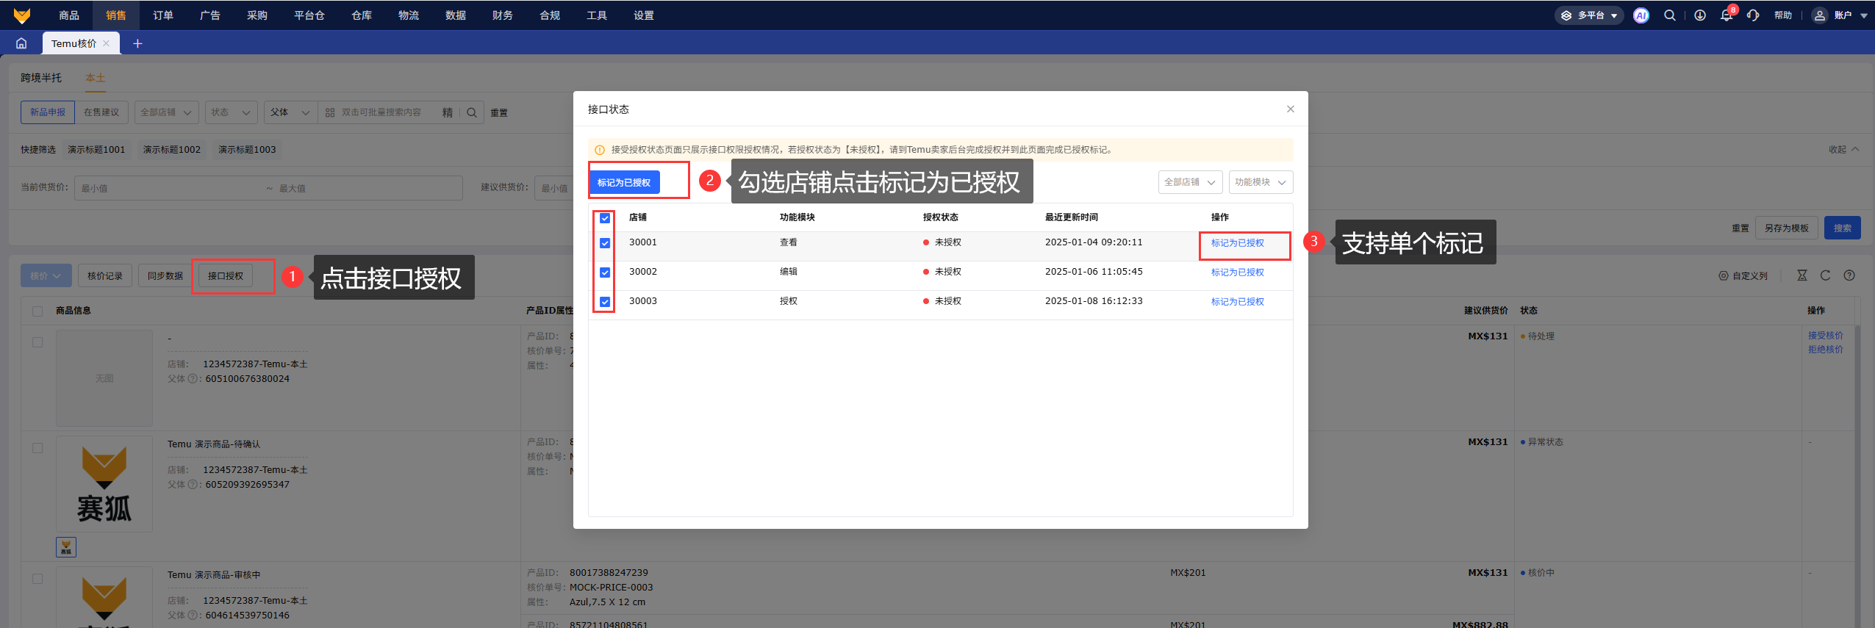Viewport: 1875px width, 628px height.
Task: Click the small 赛狐 thumbnail under the product image
Action: pyautogui.click(x=66, y=547)
